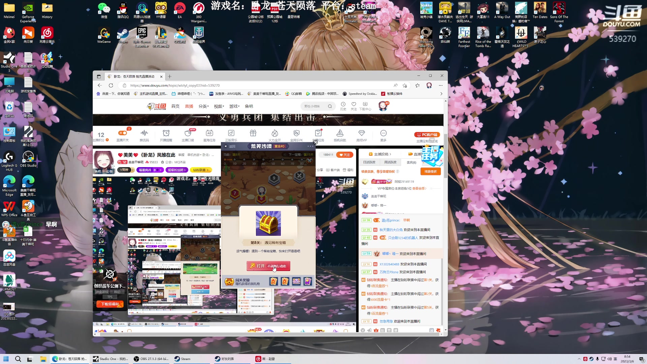Screen dimensions: 647x364
Task: Open the 正版音乐 music icon
Action: click(231, 133)
